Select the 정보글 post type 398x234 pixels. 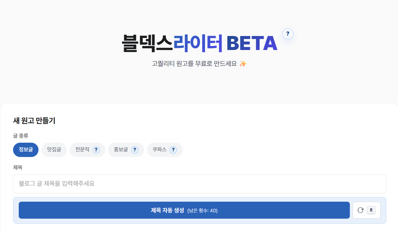pyautogui.click(x=26, y=150)
